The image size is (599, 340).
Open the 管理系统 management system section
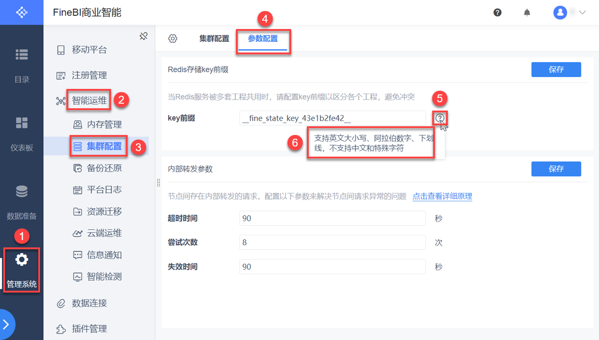point(22,270)
